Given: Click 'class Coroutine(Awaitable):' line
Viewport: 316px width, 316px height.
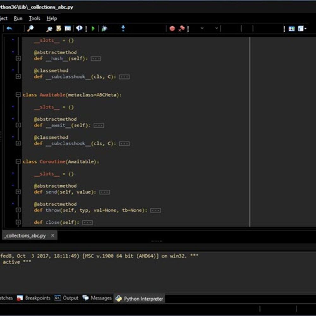Looking at the screenshot, I should pyautogui.click(x=61, y=161).
